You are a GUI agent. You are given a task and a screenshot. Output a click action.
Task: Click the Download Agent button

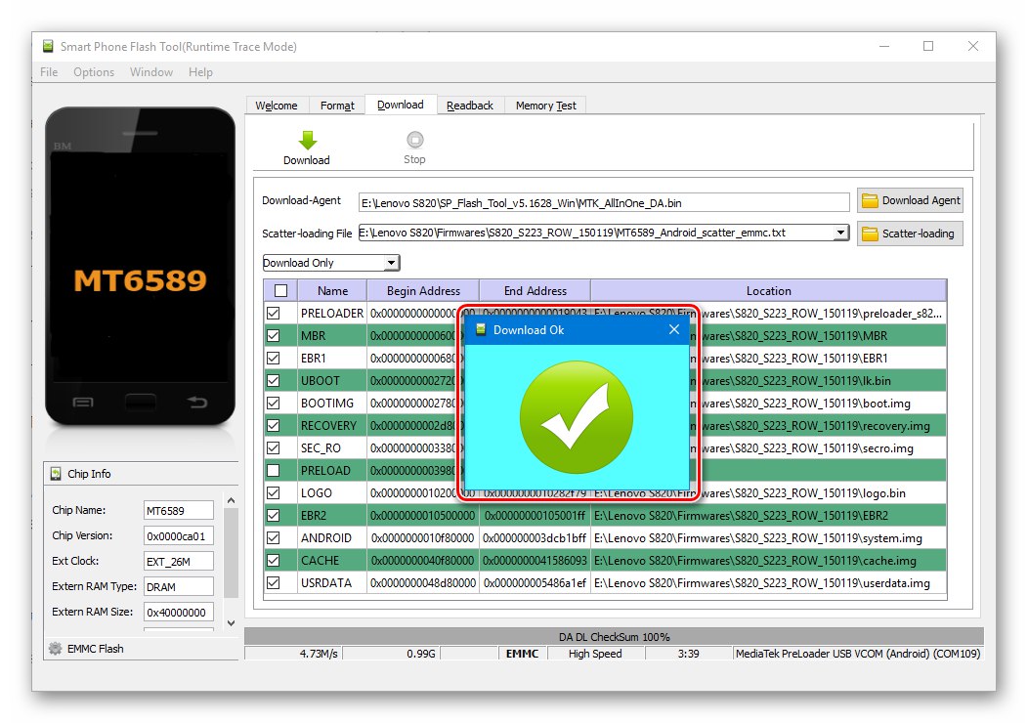click(910, 200)
